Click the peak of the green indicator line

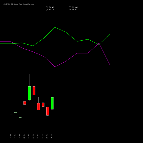tap(55, 27)
